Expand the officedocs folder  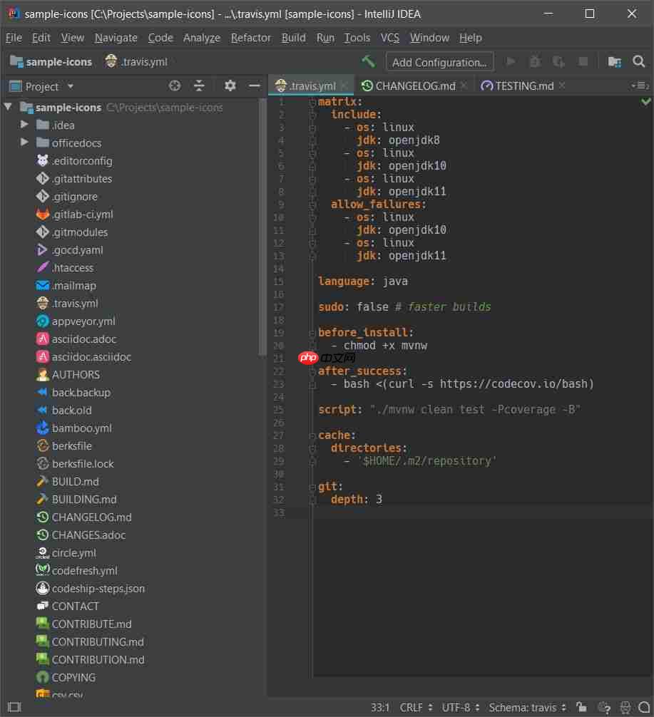24,143
